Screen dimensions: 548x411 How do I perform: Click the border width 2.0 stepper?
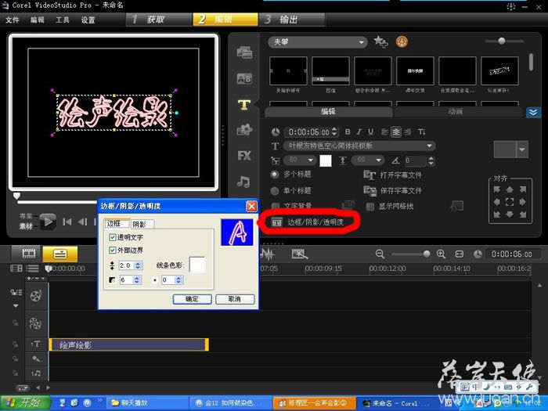tap(138, 265)
